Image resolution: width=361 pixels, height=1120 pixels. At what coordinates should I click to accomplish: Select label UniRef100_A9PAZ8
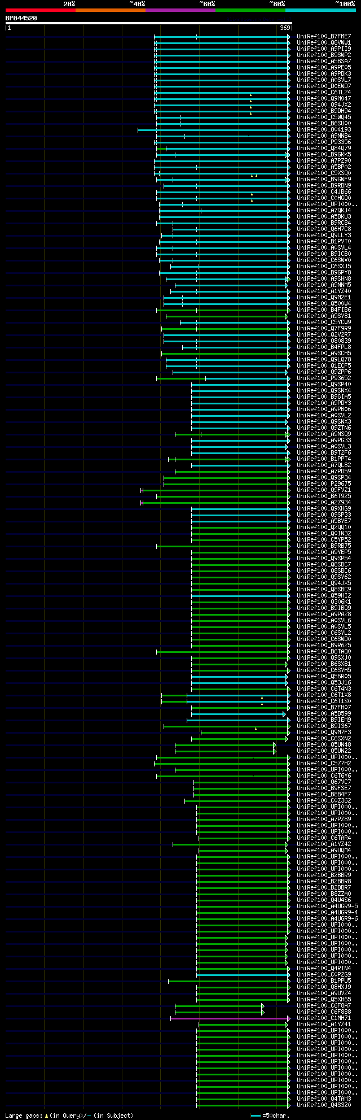click(324, 614)
